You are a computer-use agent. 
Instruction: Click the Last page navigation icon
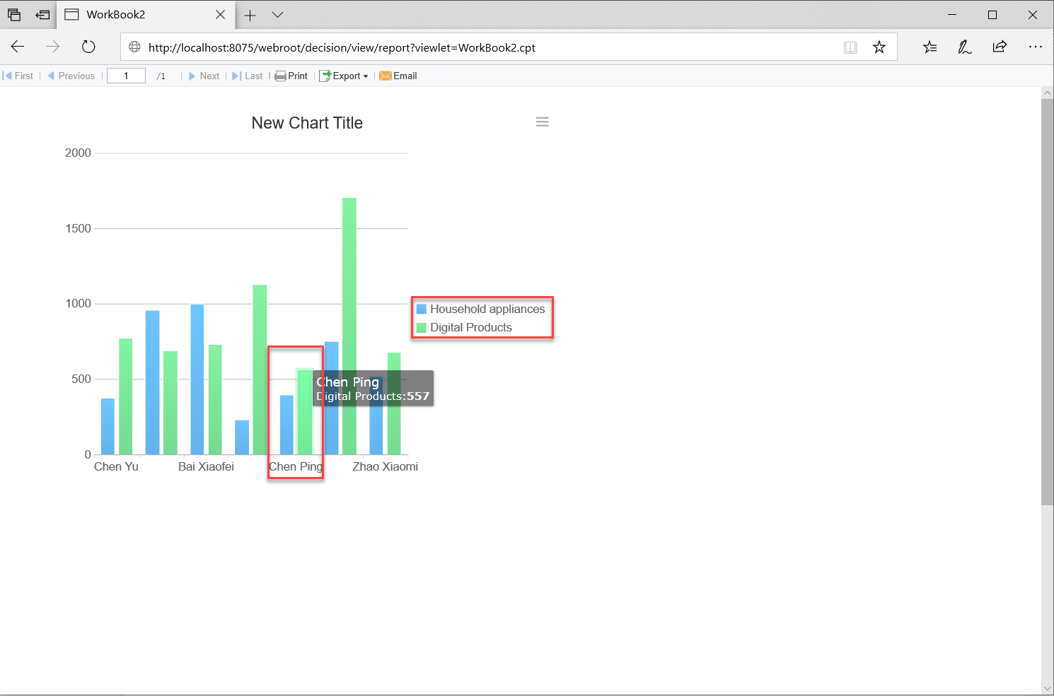(x=236, y=76)
